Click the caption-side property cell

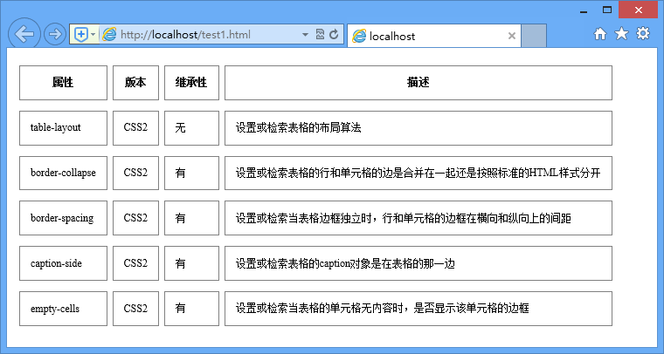pos(63,262)
